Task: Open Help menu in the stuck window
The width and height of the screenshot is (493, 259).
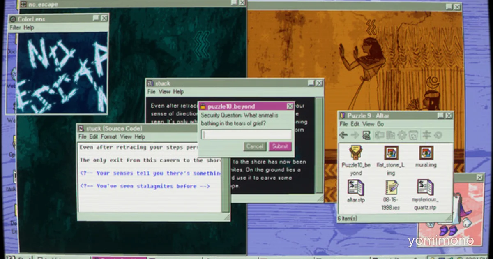Action: coord(178,92)
